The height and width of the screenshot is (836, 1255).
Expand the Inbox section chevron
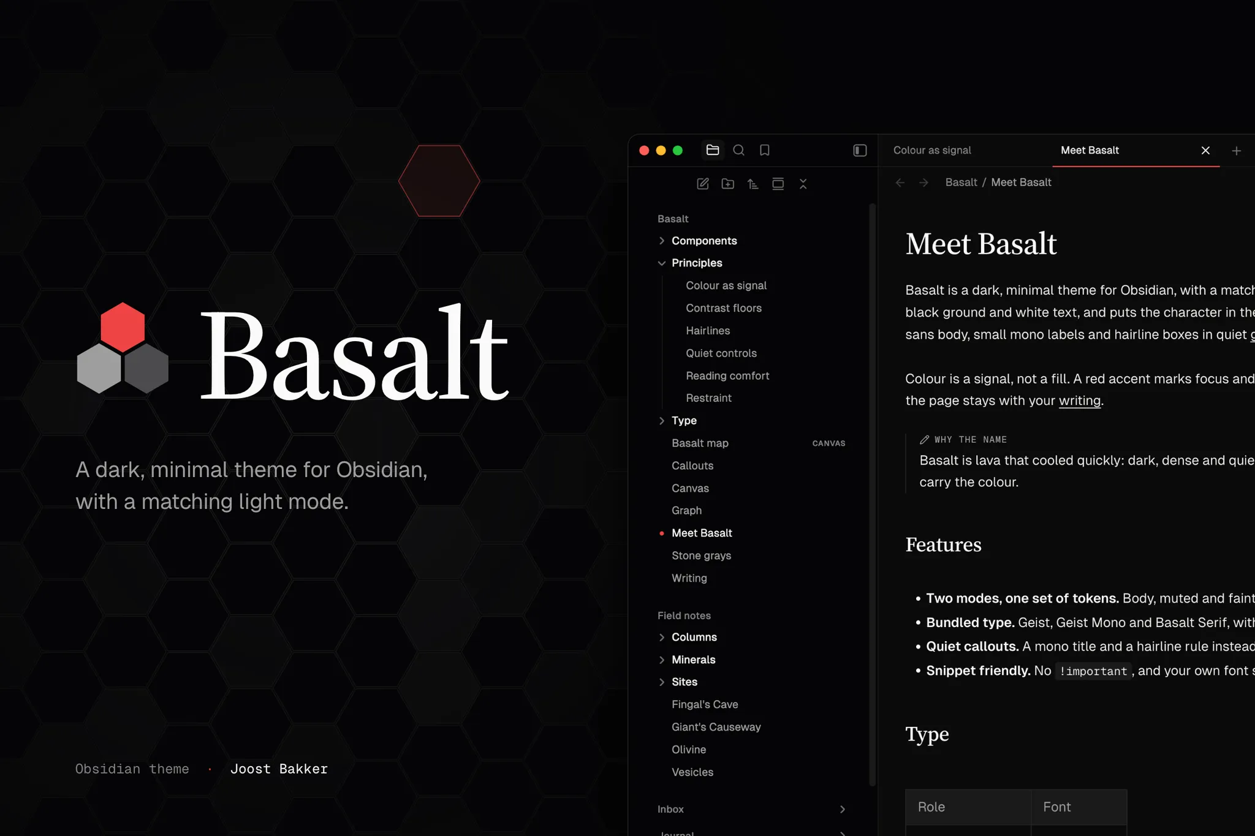pos(843,810)
